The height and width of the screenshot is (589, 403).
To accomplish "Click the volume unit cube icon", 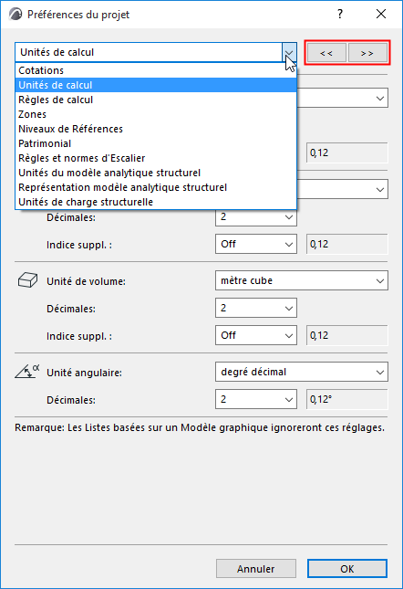I will point(27,280).
